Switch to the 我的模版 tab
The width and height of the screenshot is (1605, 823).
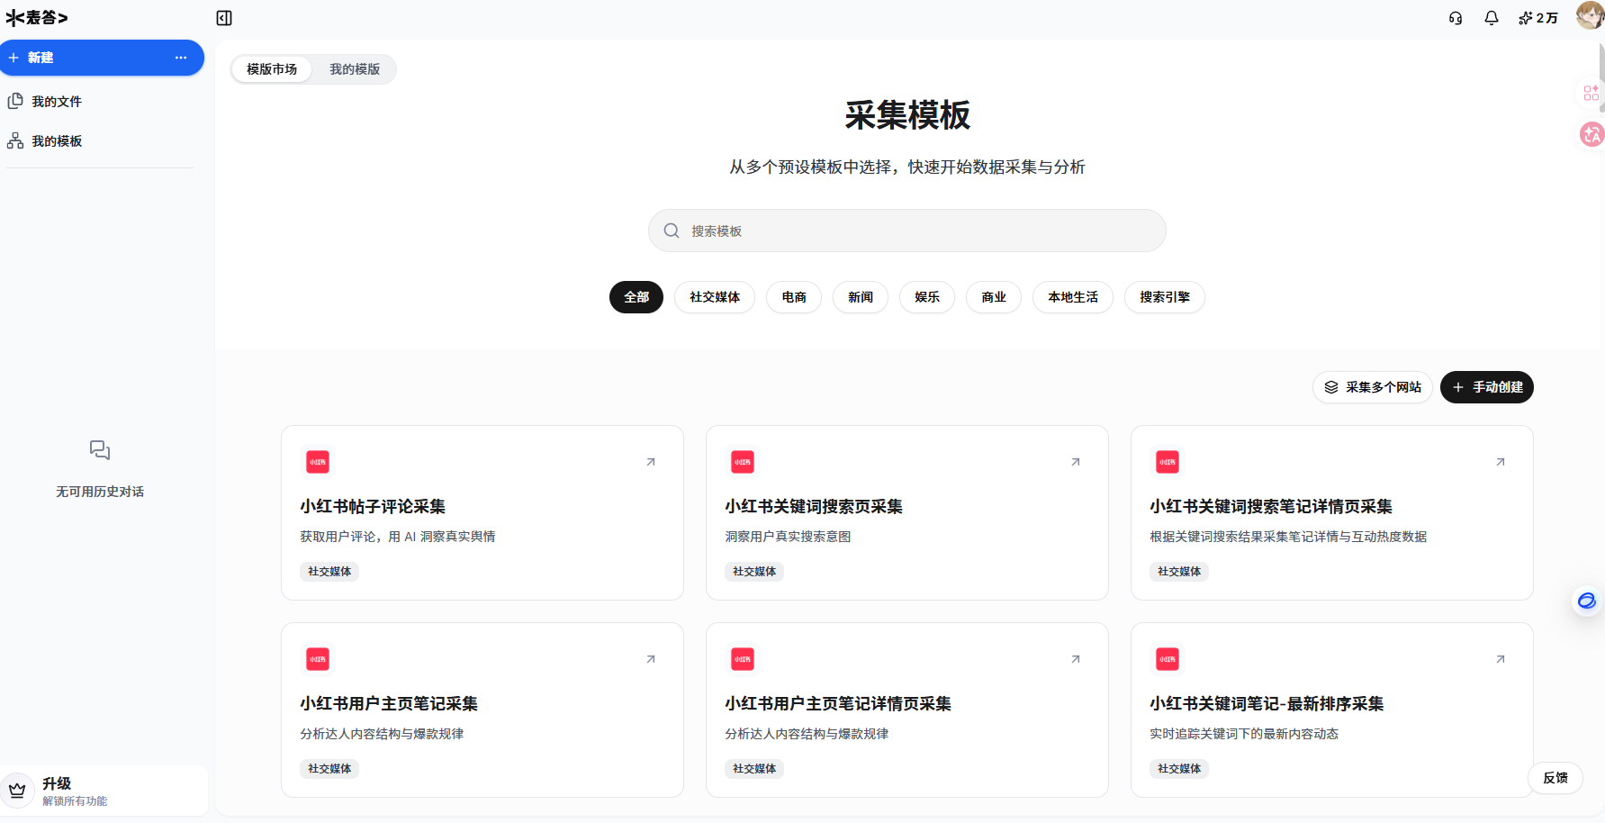pos(354,68)
